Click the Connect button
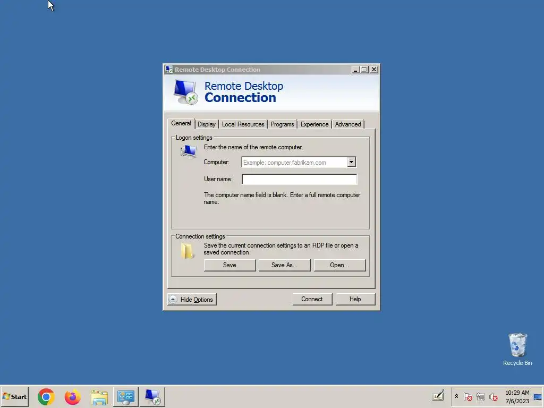This screenshot has width=544, height=408. point(312,299)
